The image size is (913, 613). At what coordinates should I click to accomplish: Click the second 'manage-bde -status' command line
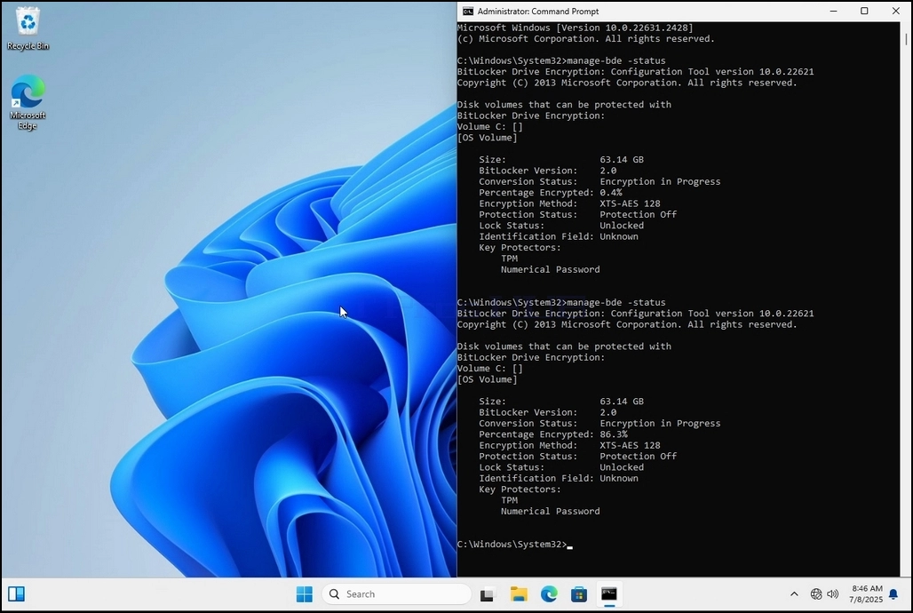[561, 302]
